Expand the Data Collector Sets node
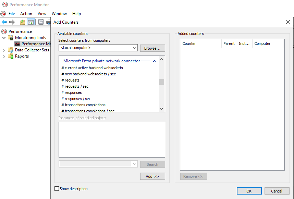 click(4, 50)
